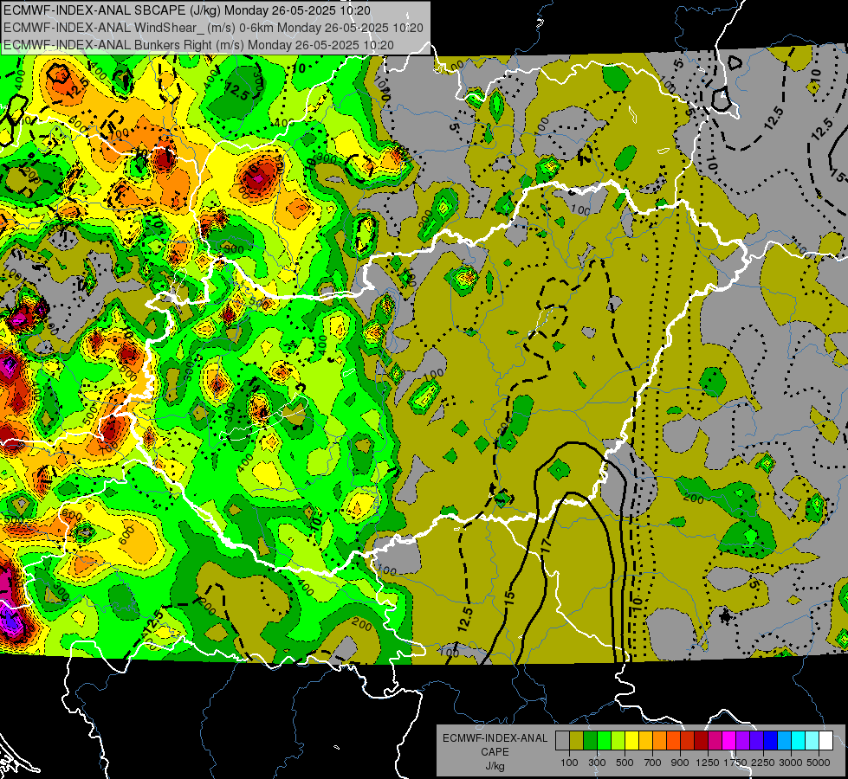Screen dimensions: 848x779
Task: Click the WindShear 0-6km title line
Action: 213,28
